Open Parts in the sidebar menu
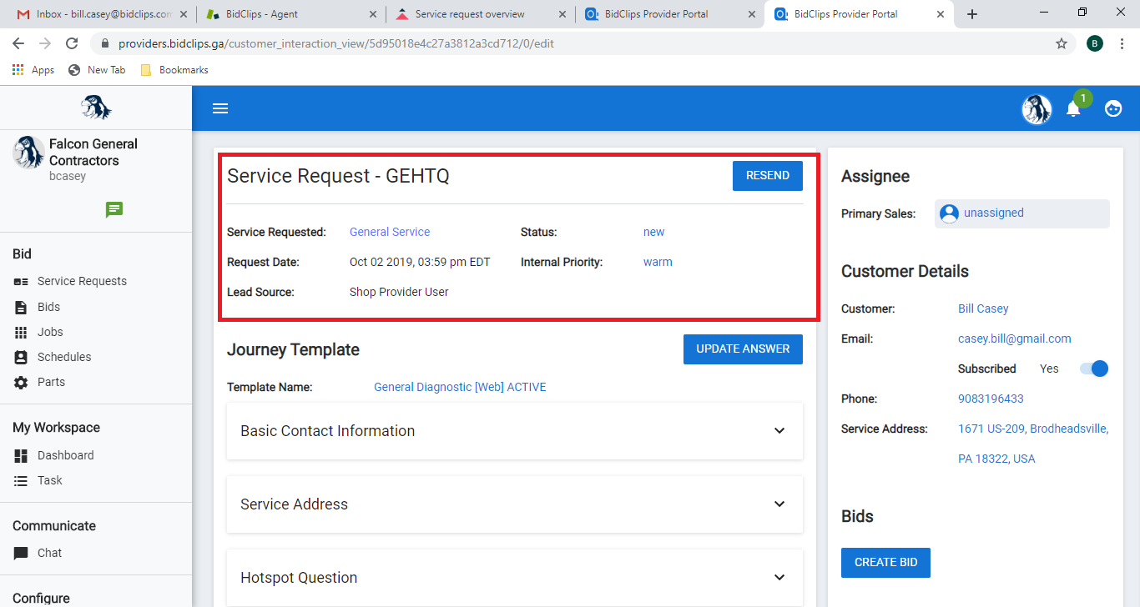 point(51,383)
